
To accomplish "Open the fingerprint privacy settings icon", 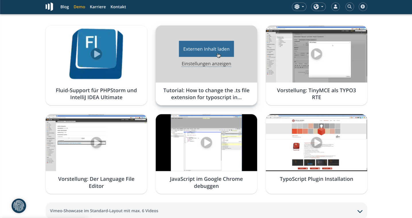I will click(19, 206).
